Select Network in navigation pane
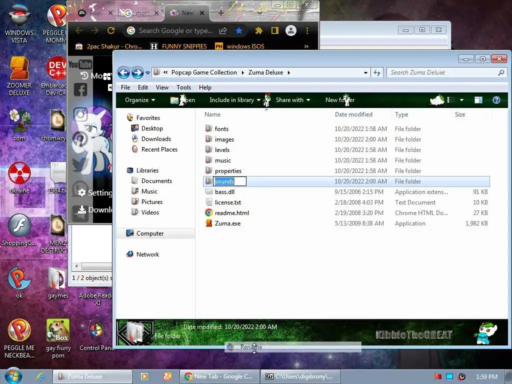The height and width of the screenshot is (384, 512). click(x=147, y=254)
